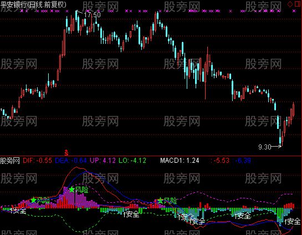Select the DIF: -0.55 readout
Viewport: 302px width, 235px height.
click(x=37, y=161)
